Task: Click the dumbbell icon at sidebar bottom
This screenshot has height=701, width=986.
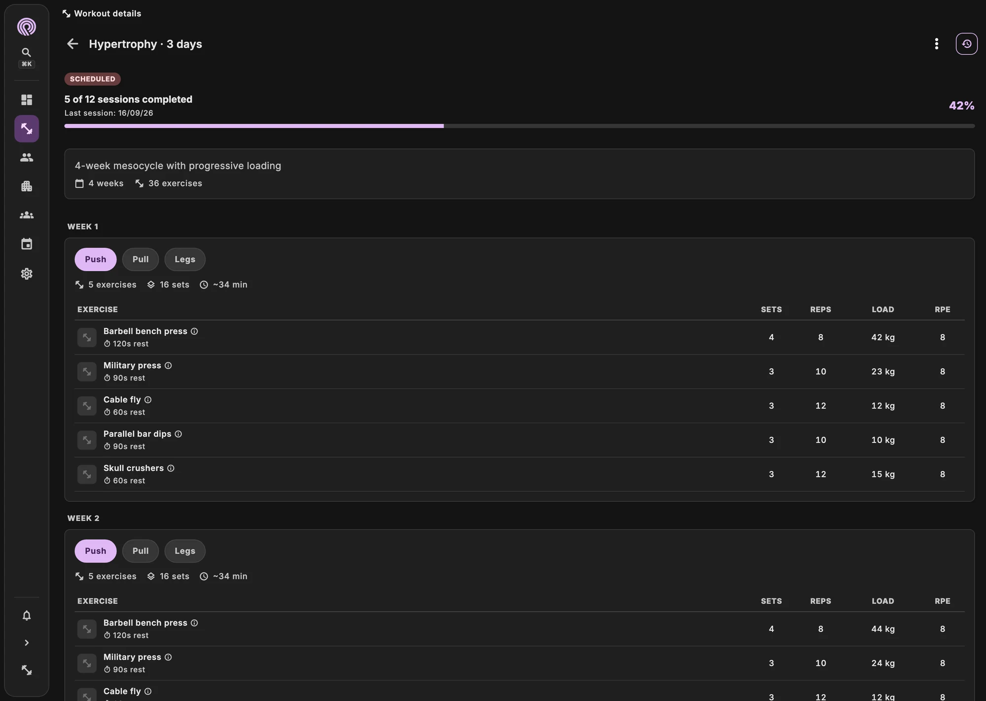Action: pos(27,670)
